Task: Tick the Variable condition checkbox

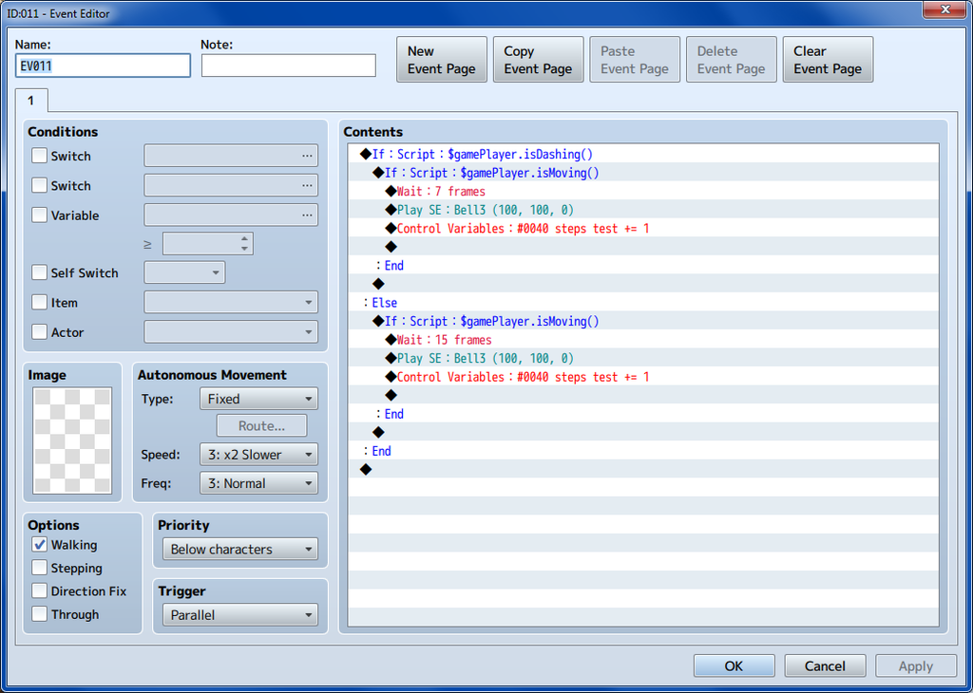Action: tap(39, 215)
